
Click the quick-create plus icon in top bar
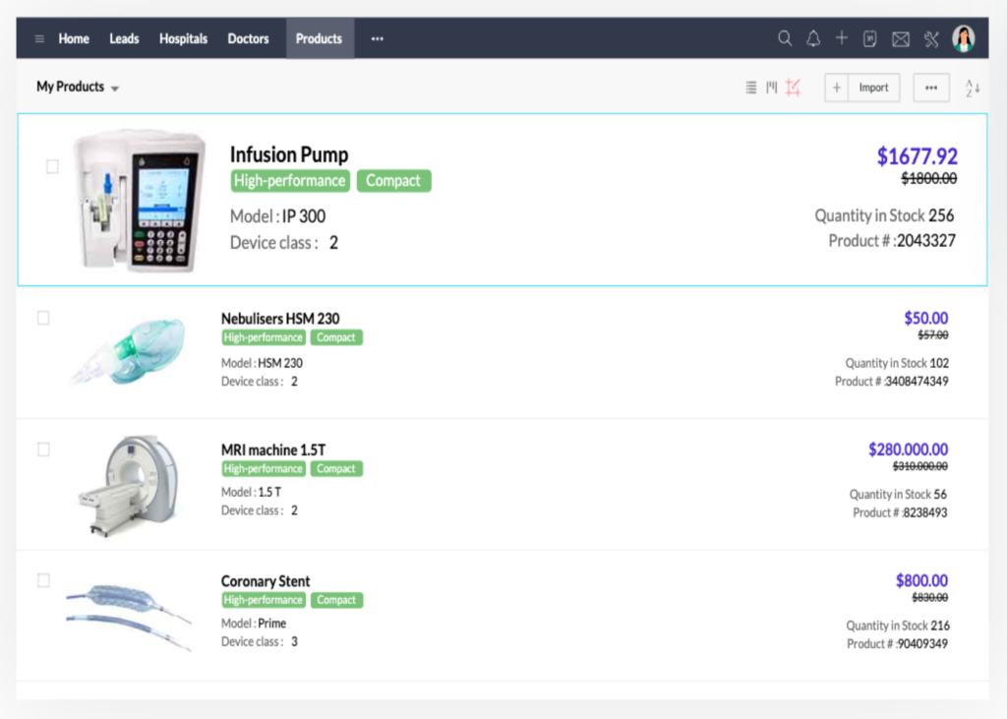click(x=842, y=37)
